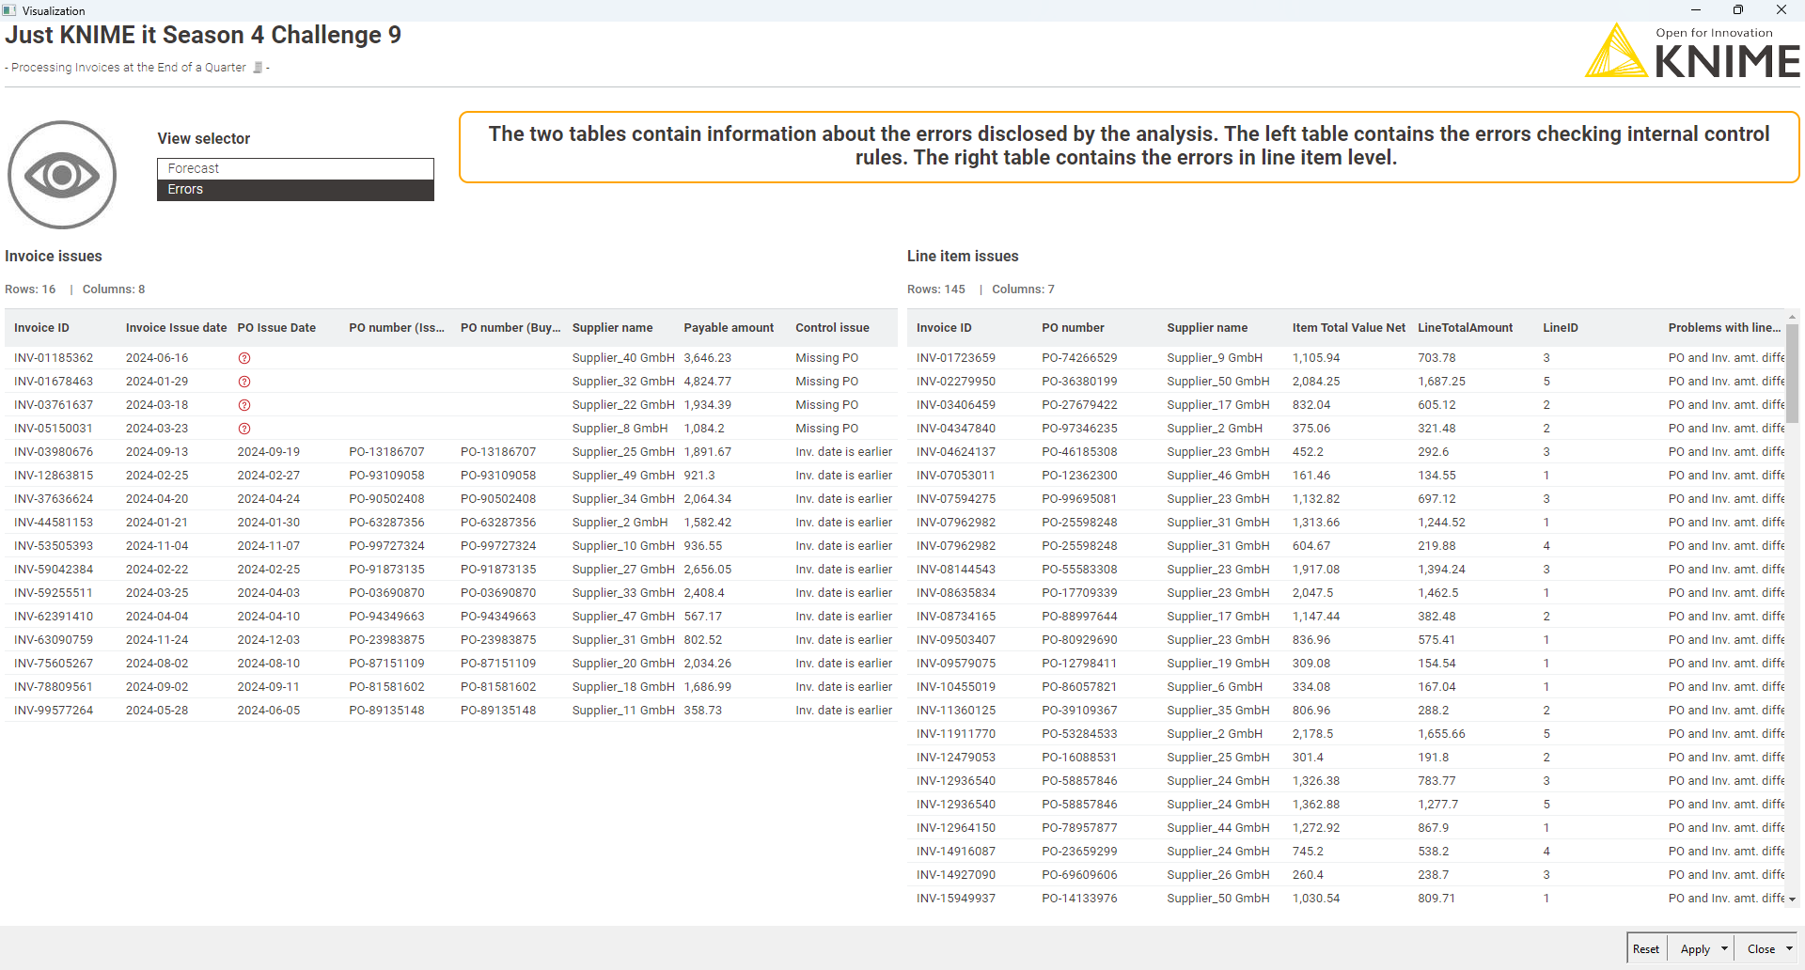
Task: Click the Line item issues table title
Action: click(x=963, y=257)
